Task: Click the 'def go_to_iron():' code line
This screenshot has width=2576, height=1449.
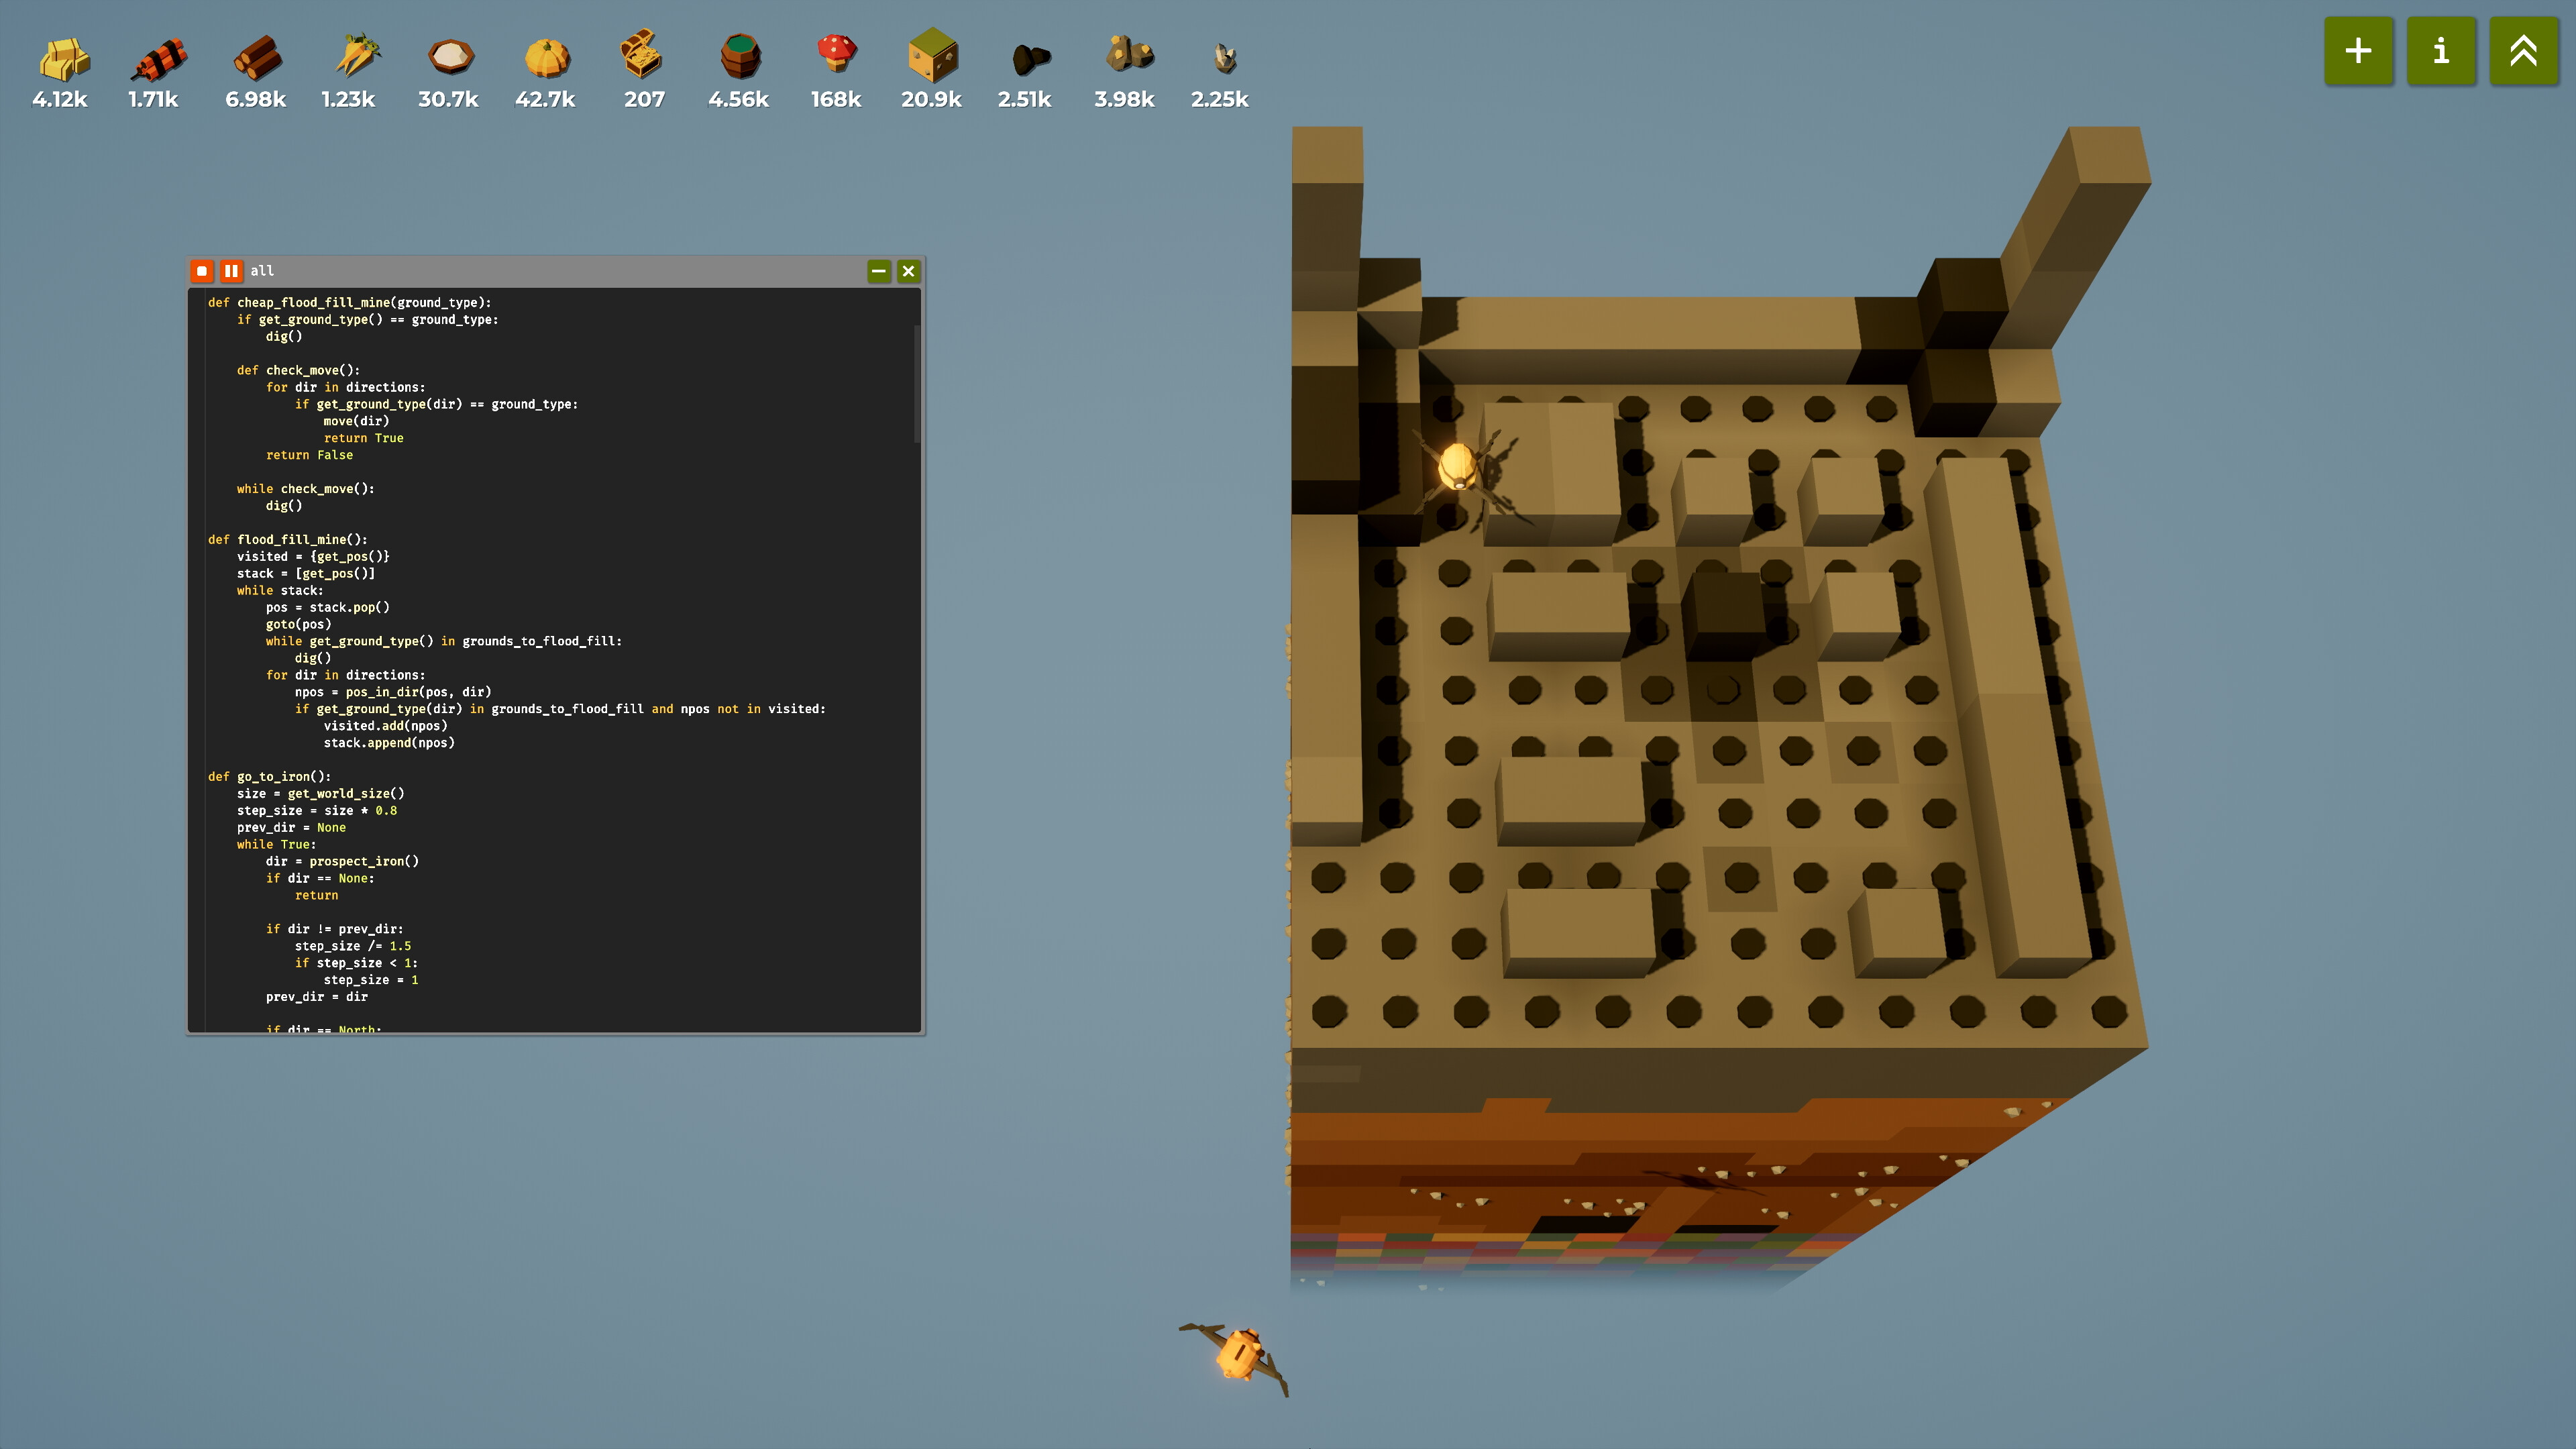Action: (269, 777)
